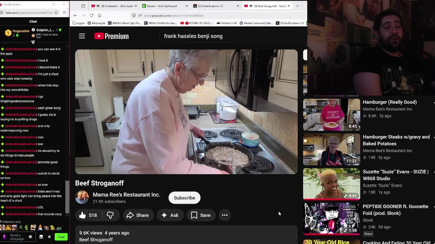Image resolution: width=435 pixels, height=244 pixels.
Task: Open the crypto bookmarks folder
Action: [x=79, y=23]
